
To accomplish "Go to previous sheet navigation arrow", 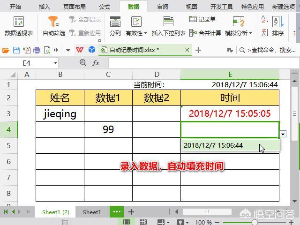I will (x=14, y=211).
